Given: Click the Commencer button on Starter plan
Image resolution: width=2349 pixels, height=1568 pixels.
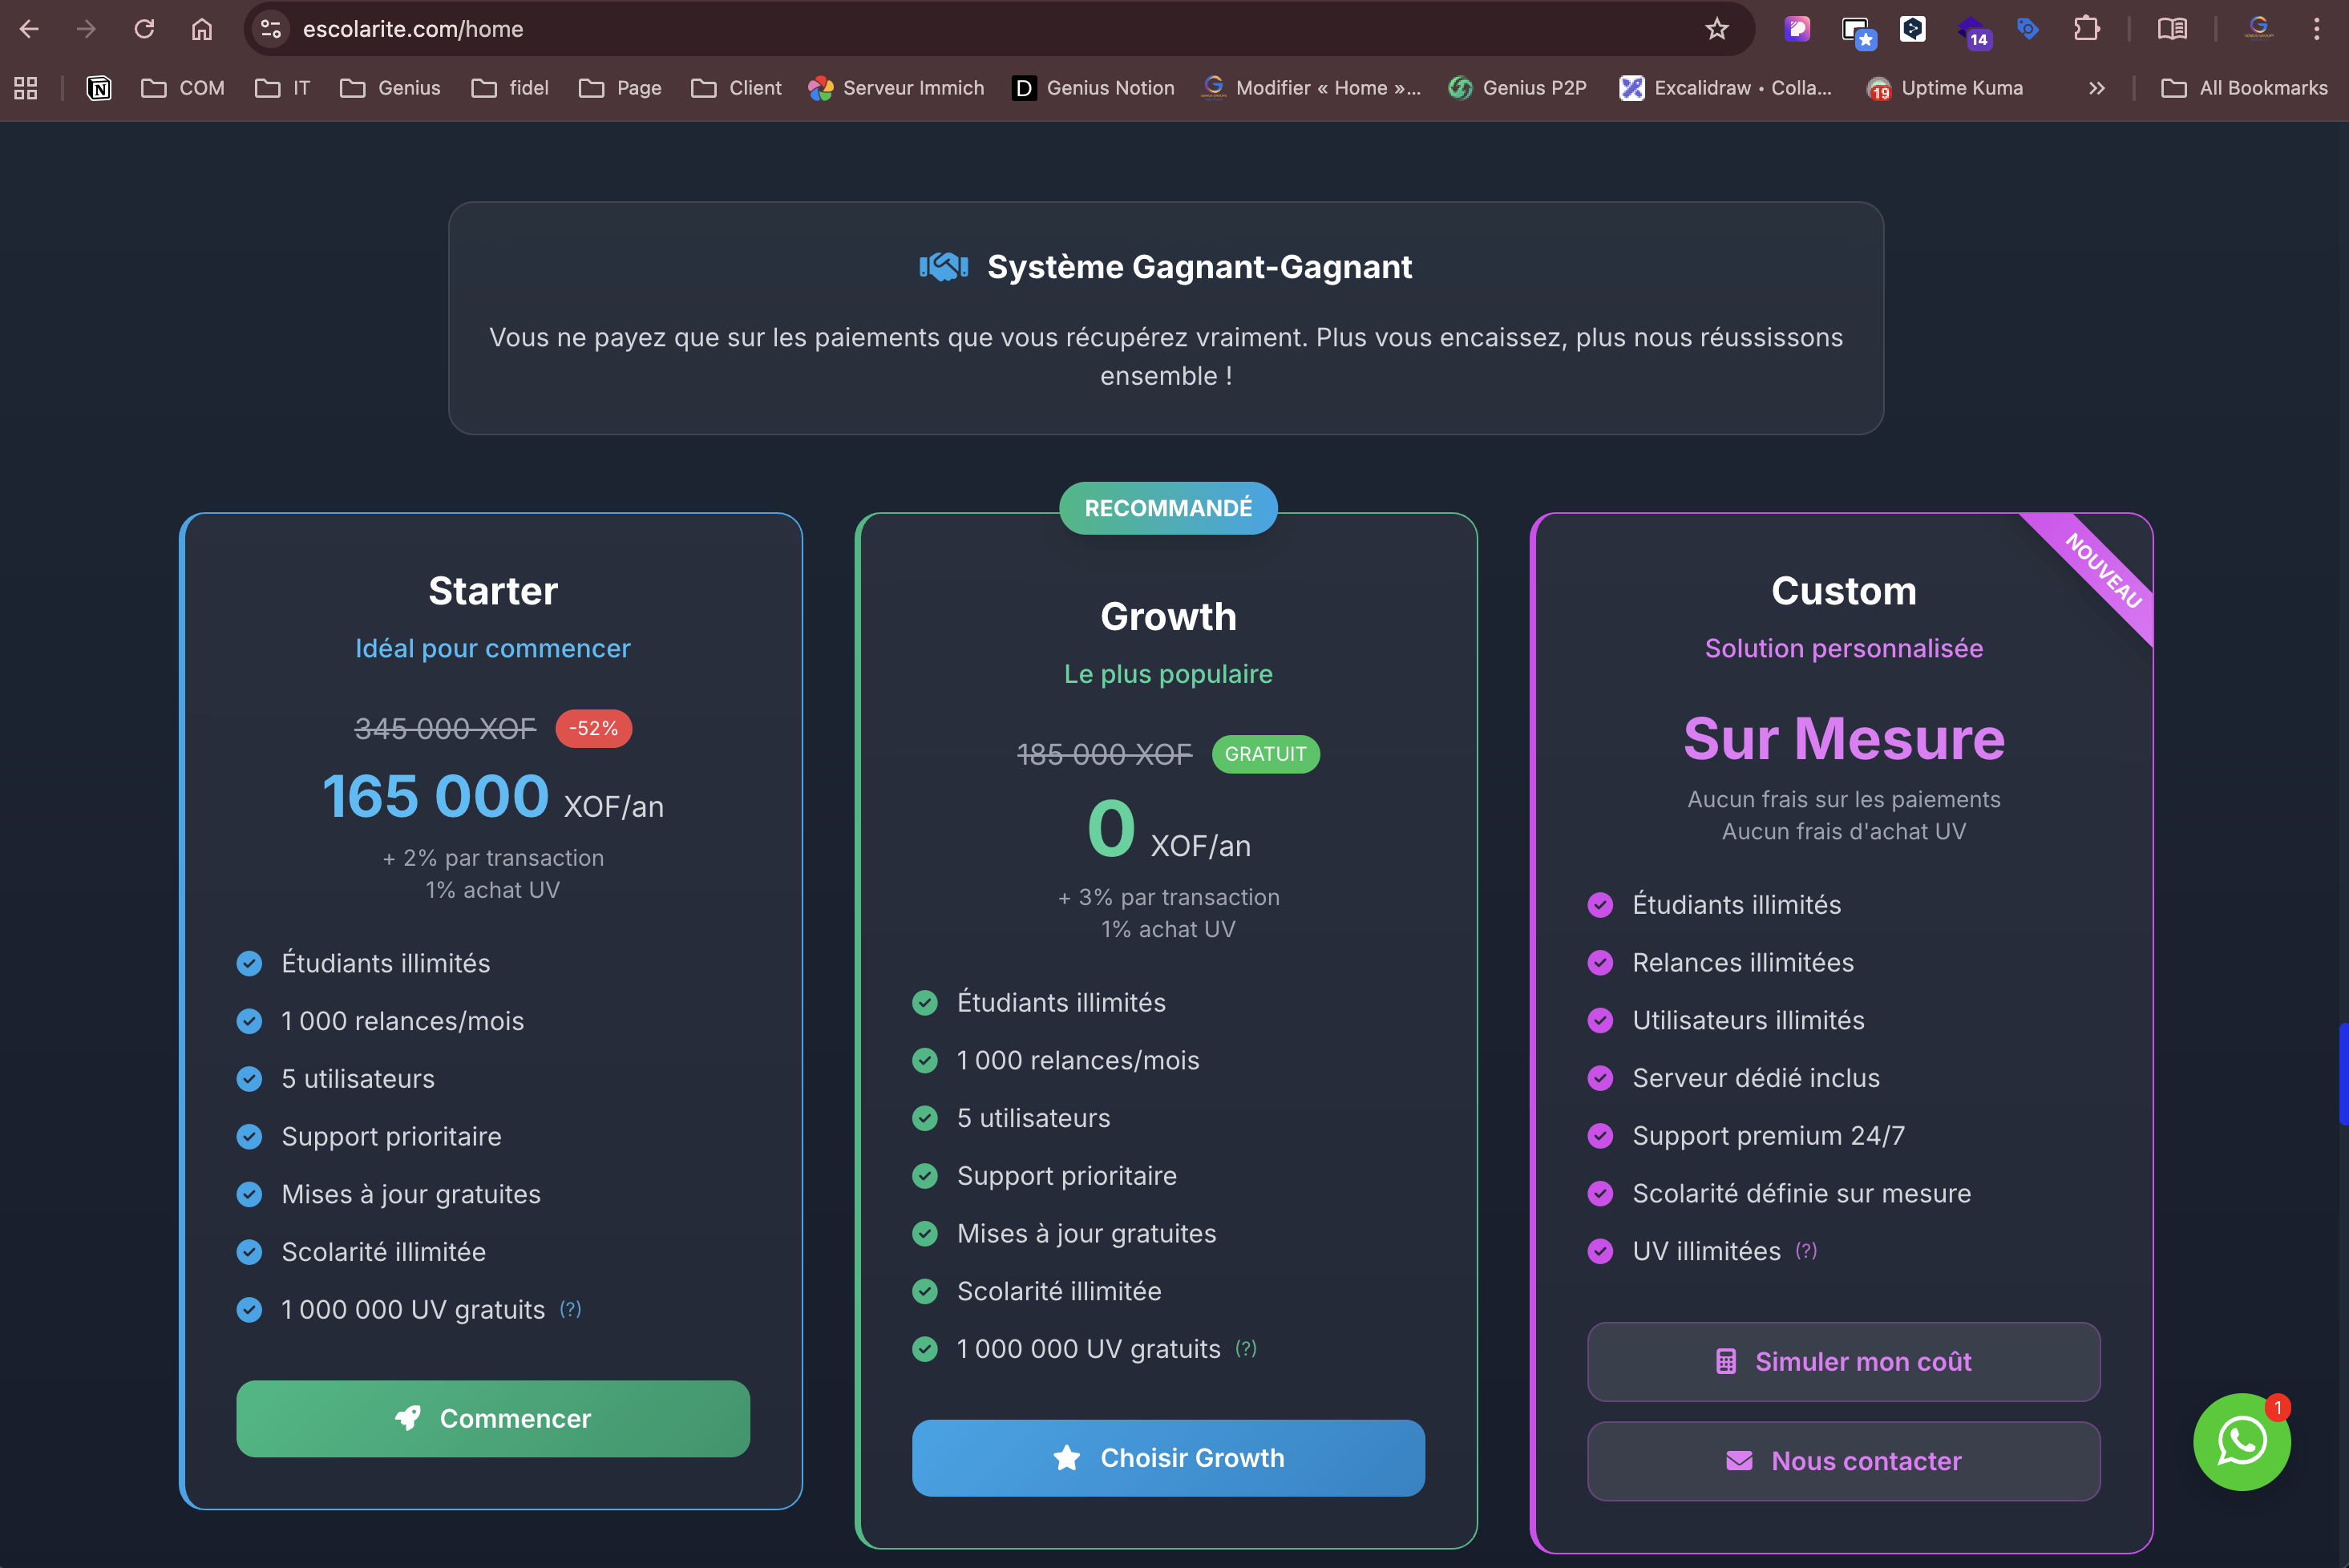Looking at the screenshot, I should 493,1418.
